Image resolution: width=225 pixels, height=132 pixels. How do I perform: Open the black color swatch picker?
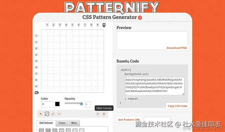(x=57, y=104)
